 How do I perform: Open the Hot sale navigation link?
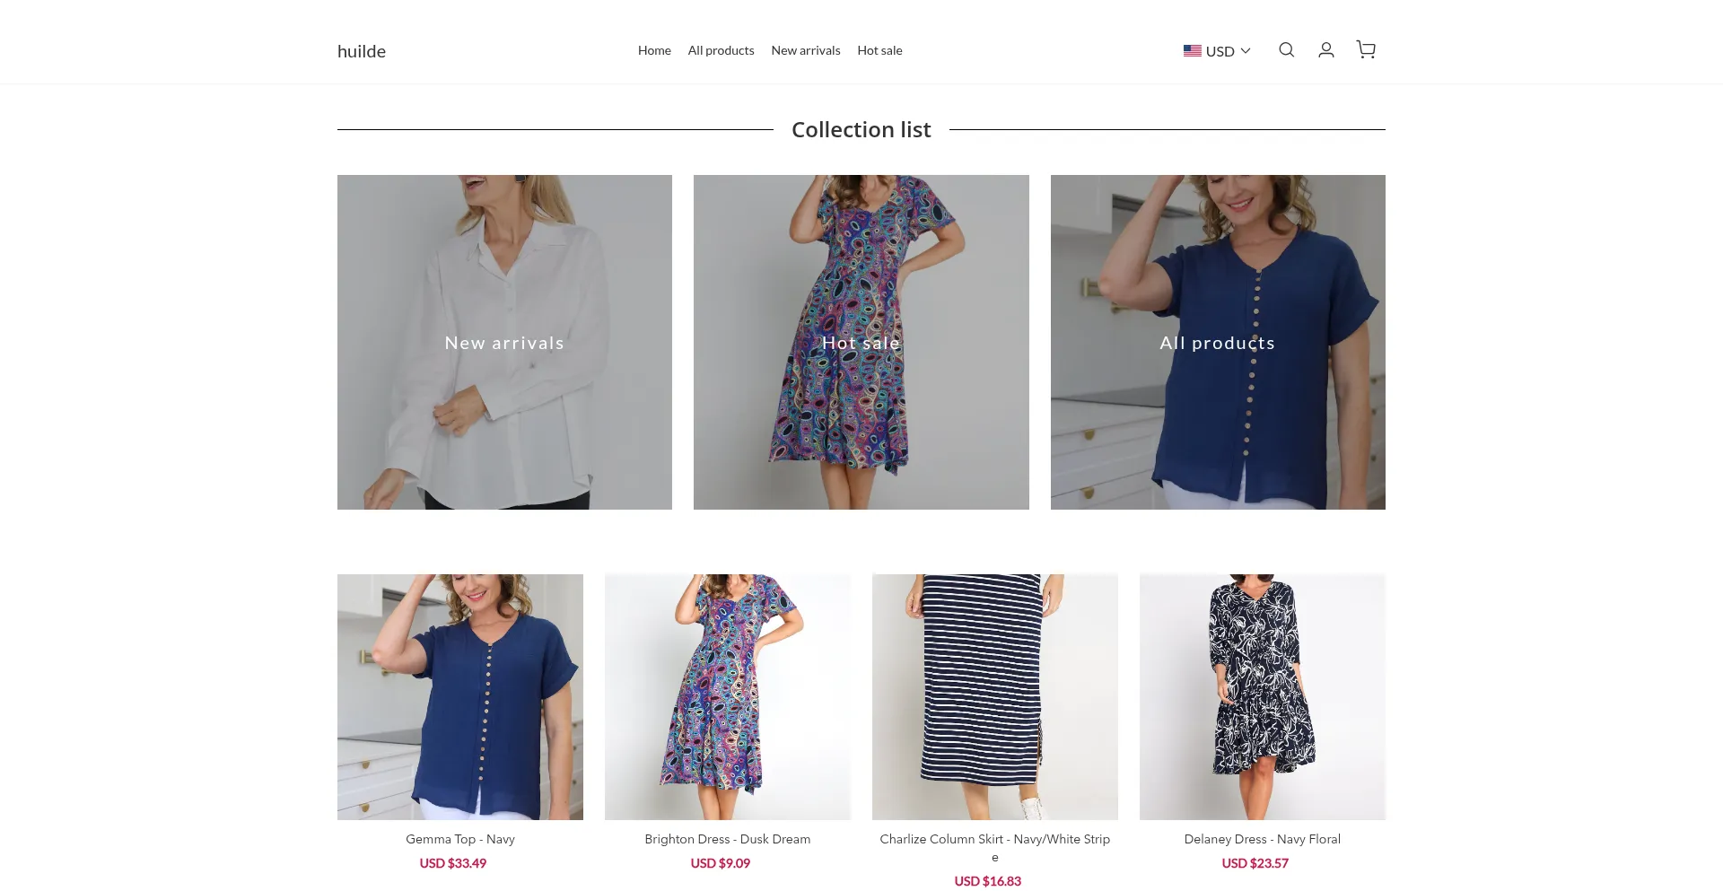879,50
